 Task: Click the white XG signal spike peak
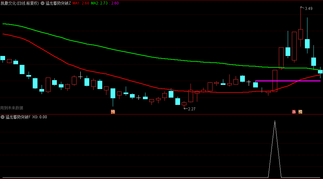[x=275, y=121]
